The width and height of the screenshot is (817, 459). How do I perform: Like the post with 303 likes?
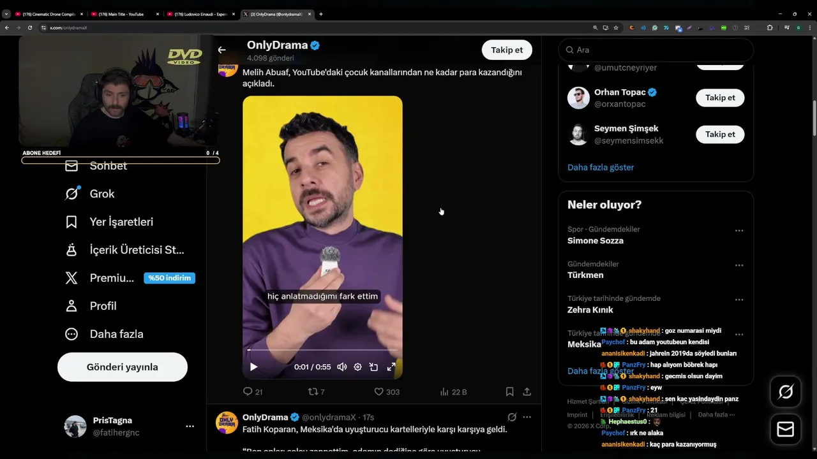tap(387, 391)
